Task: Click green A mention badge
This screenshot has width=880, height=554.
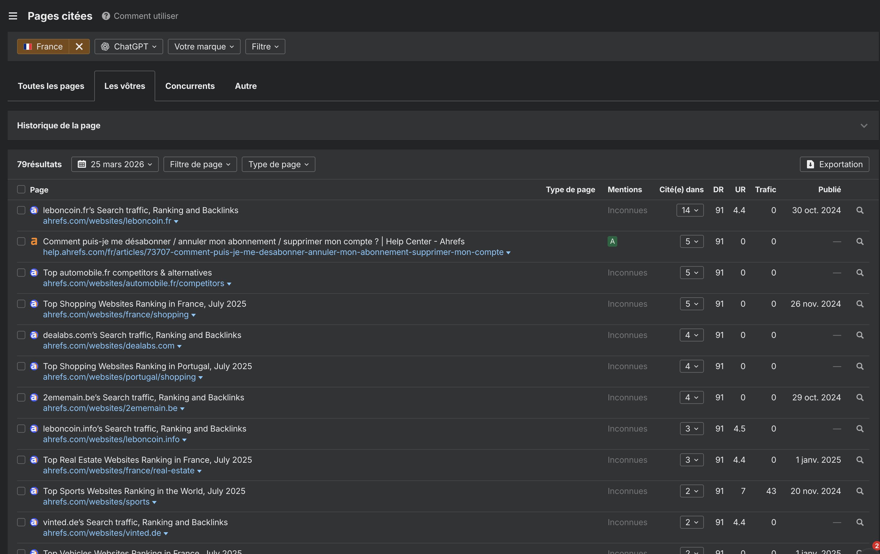Action: click(x=612, y=241)
